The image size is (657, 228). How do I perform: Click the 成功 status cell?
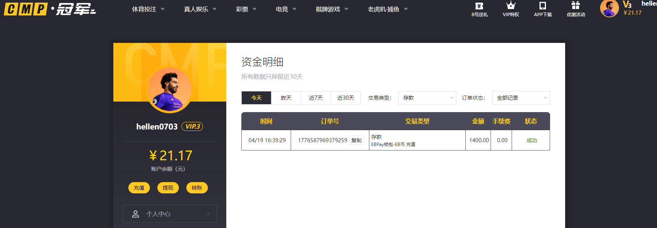point(532,140)
